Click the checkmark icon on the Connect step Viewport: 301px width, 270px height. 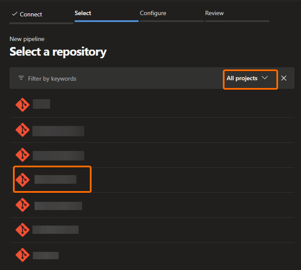(14, 14)
